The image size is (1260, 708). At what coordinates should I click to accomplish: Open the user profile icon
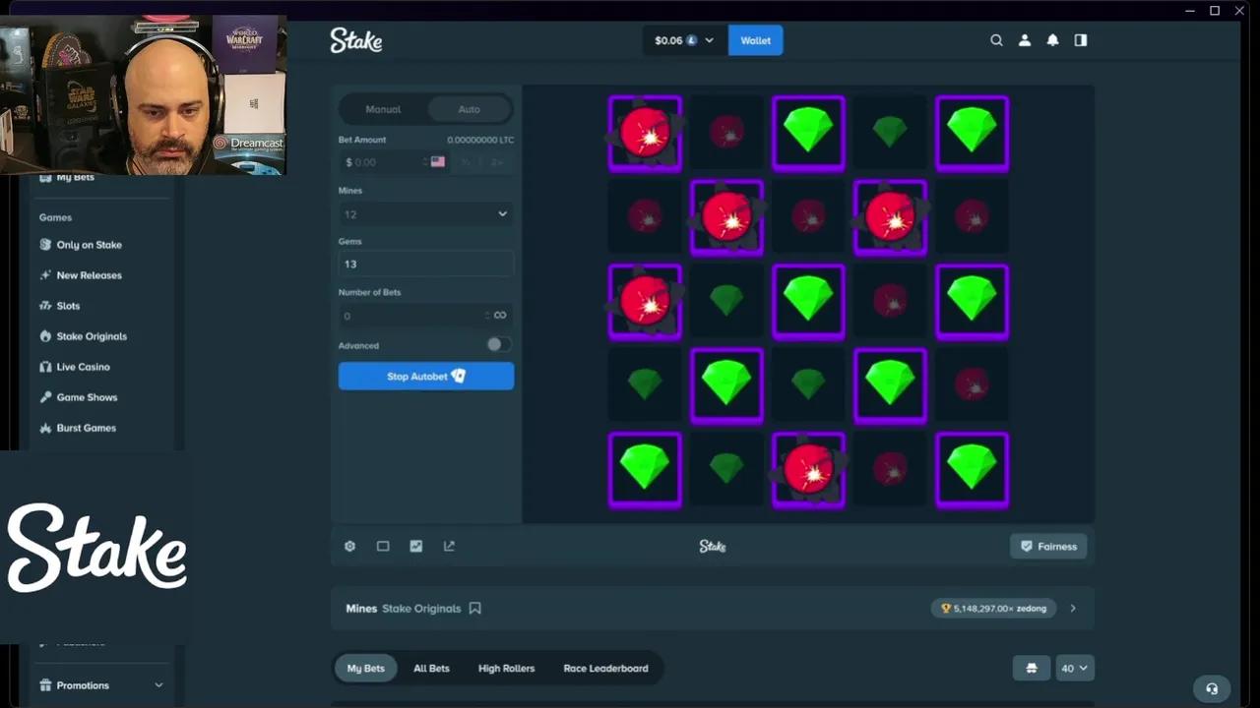tap(1025, 40)
